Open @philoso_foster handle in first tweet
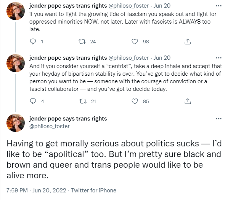Image resolution: width=228 pixels, height=200 pixels. click(x=128, y=6)
